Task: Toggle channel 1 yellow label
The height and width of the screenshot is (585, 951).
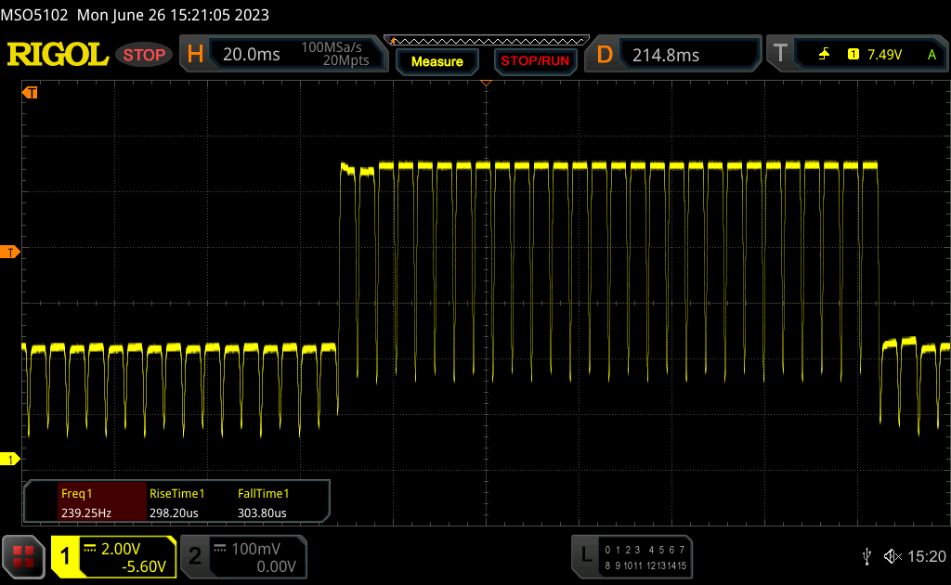Action: [x=65, y=556]
